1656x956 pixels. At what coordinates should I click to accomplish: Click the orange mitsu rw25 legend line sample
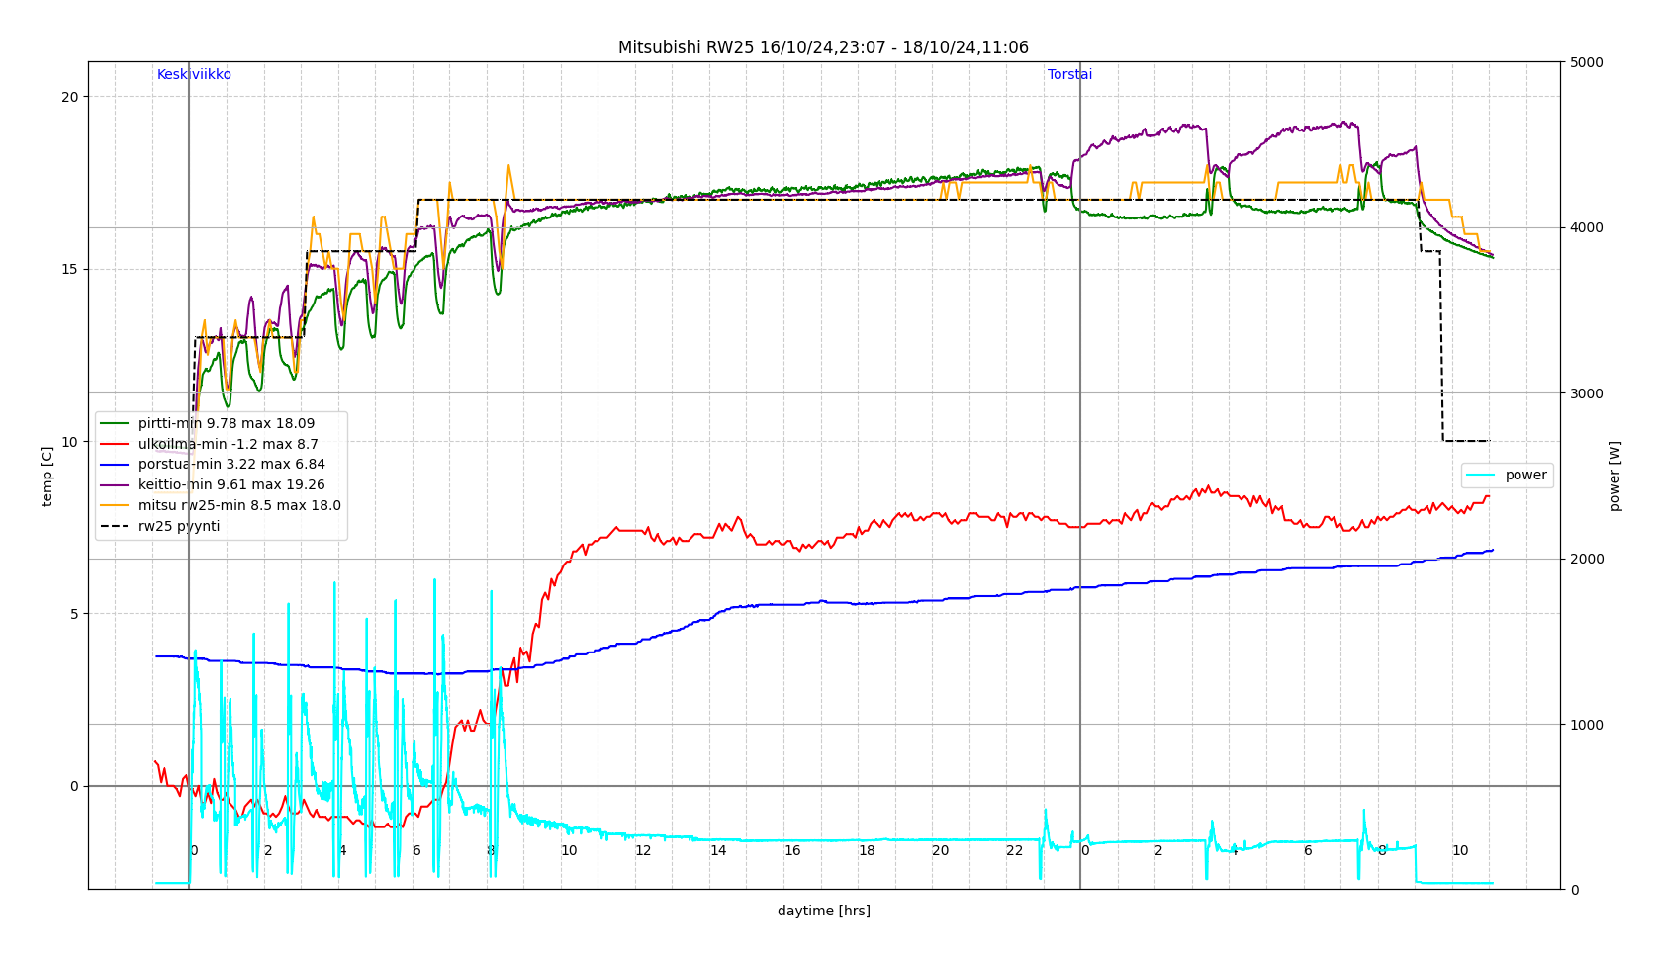pyautogui.click(x=115, y=506)
